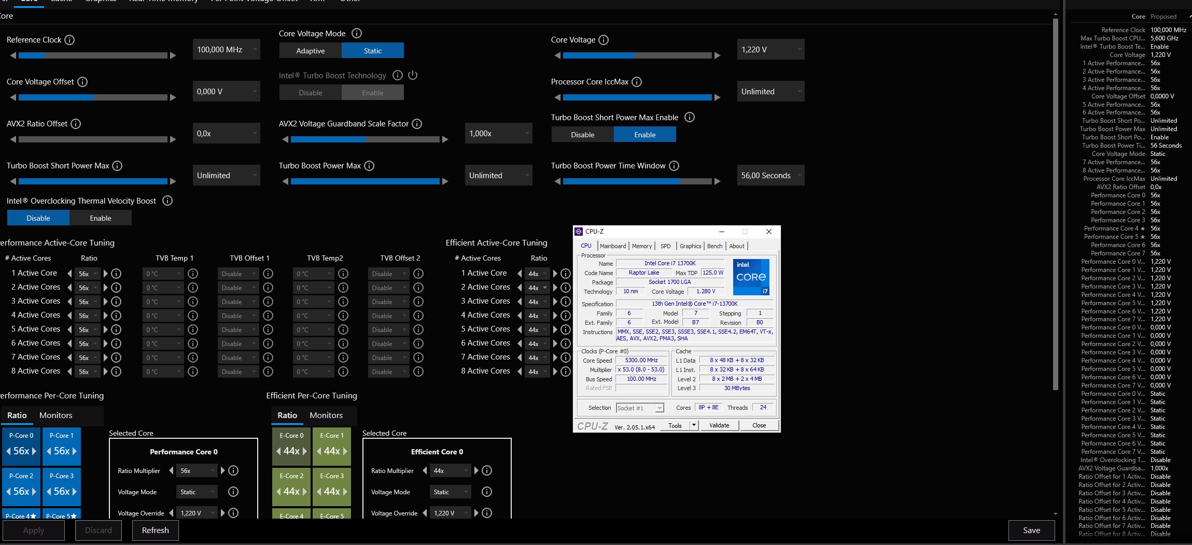The width and height of the screenshot is (1192, 545).
Task: Enable Turbo Boost Short Power Max
Action: 644,135
